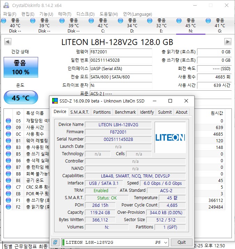The width and height of the screenshot is (235, 249).
Task: Click the LiteOn logo image in SSD-Z
Action: click(x=170, y=137)
